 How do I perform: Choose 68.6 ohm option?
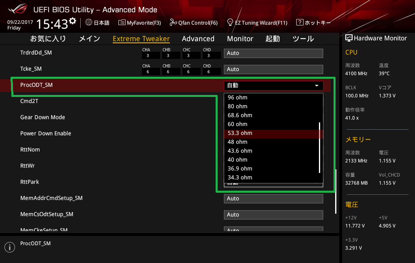click(x=274, y=115)
